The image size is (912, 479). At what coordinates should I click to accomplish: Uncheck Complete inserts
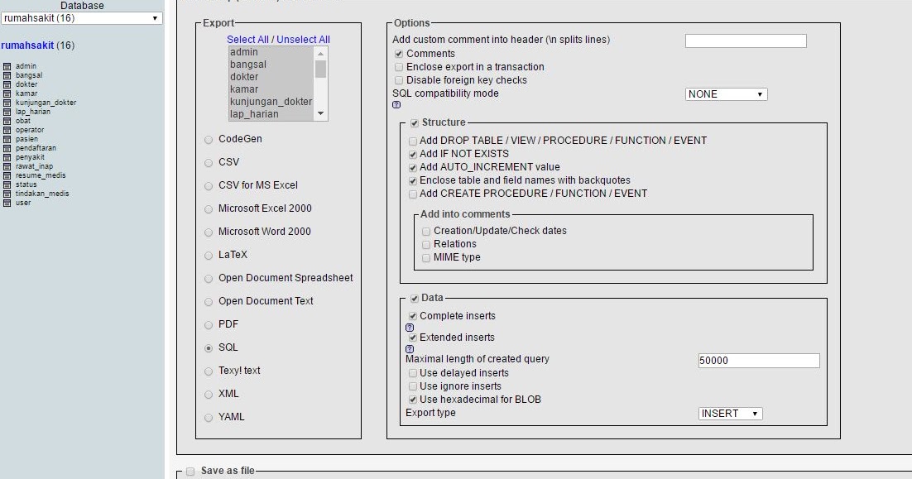pyautogui.click(x=413, y=316)
